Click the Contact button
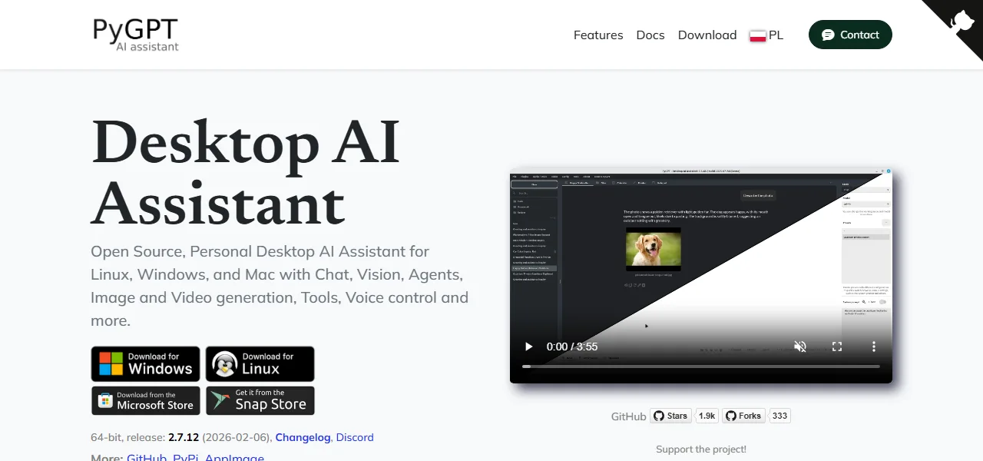Screen dimensions: 983x461 click(x=850, y=35)
